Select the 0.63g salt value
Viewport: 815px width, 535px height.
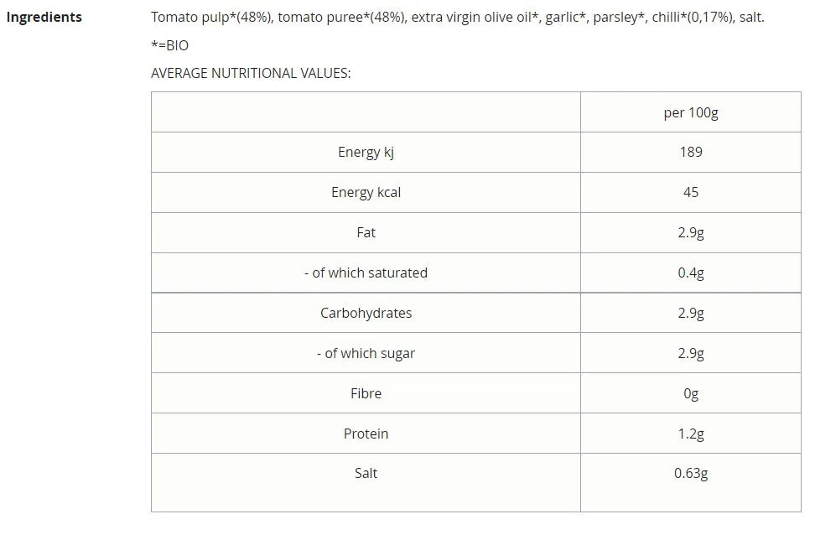click(x=691, y=473)
